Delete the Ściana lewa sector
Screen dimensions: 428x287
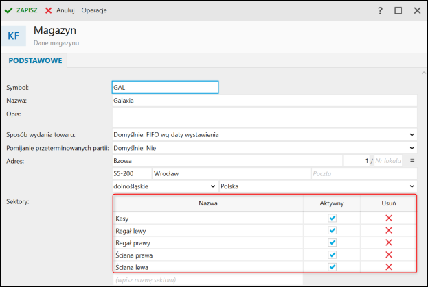pos(388,267)
